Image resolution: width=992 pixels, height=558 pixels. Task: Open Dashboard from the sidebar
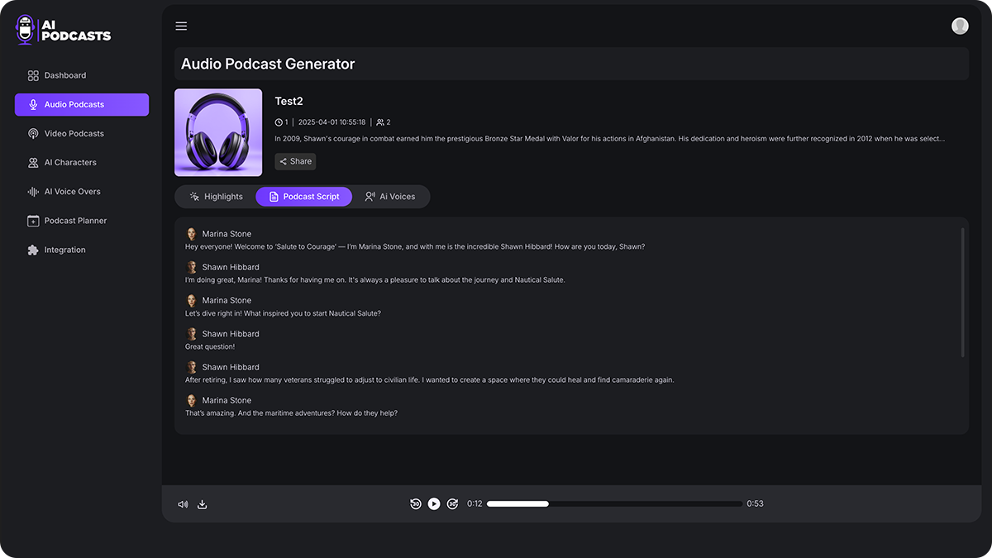[65, 75]
